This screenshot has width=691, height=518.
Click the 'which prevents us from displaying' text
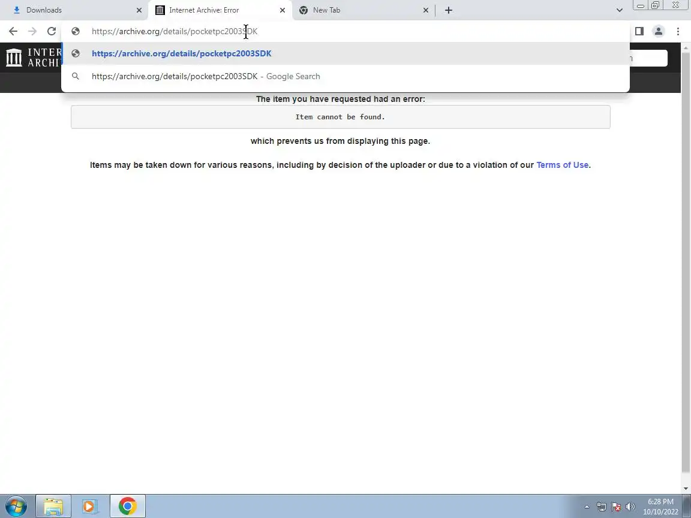[x=340, y=141]
